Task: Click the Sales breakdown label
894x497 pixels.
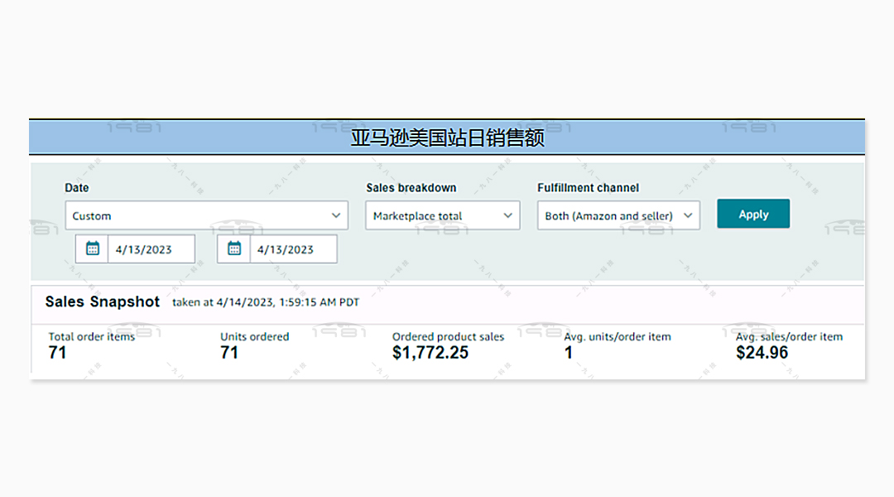Action: point(411,188)
